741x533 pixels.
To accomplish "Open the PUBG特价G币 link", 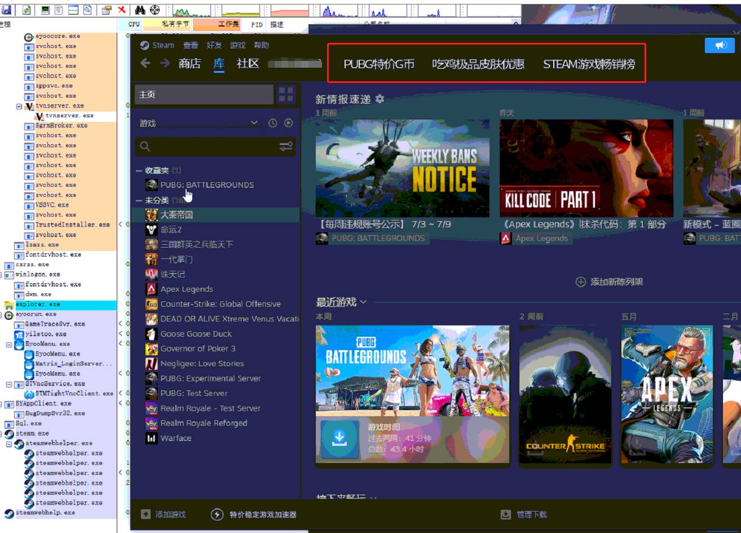I will click(x=379, y=64).
